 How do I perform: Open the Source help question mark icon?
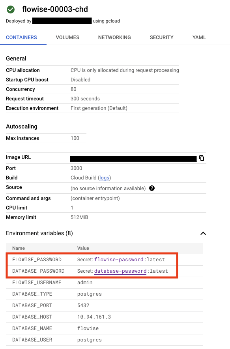coord(152,188)
